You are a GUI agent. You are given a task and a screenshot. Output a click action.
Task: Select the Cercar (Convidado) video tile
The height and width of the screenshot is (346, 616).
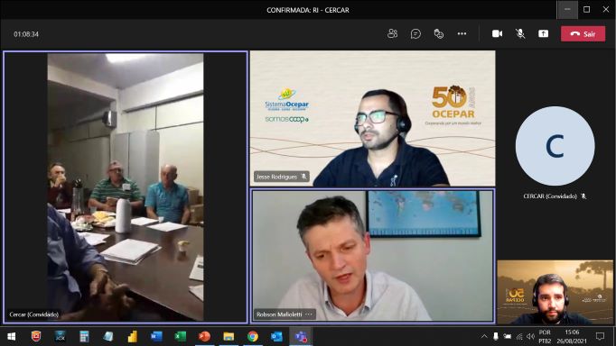tap(126, 187)
